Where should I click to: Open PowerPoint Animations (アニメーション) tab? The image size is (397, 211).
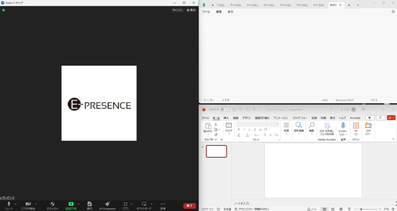(281, 118)
